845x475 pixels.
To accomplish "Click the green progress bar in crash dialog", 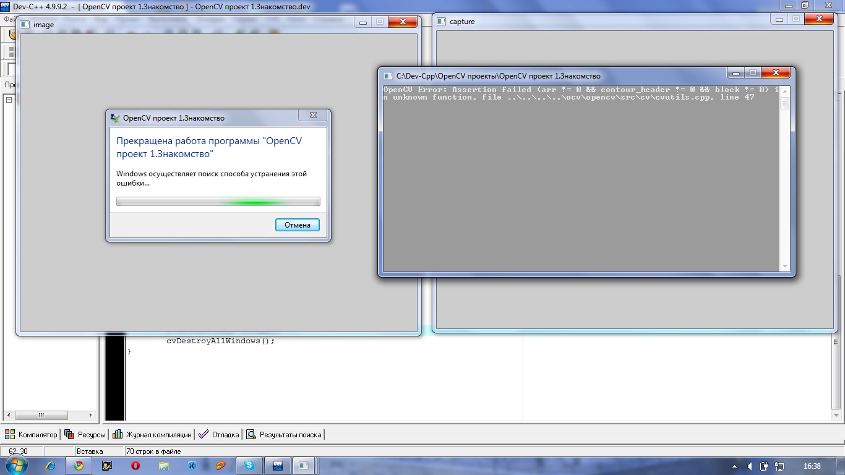I will pos(218,202).
